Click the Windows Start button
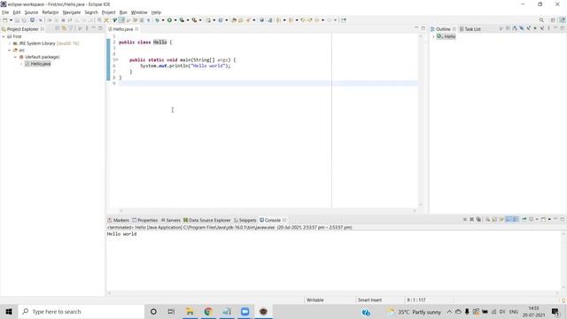The height and width of the screenshot is (319, 567). tap(9, 311)
